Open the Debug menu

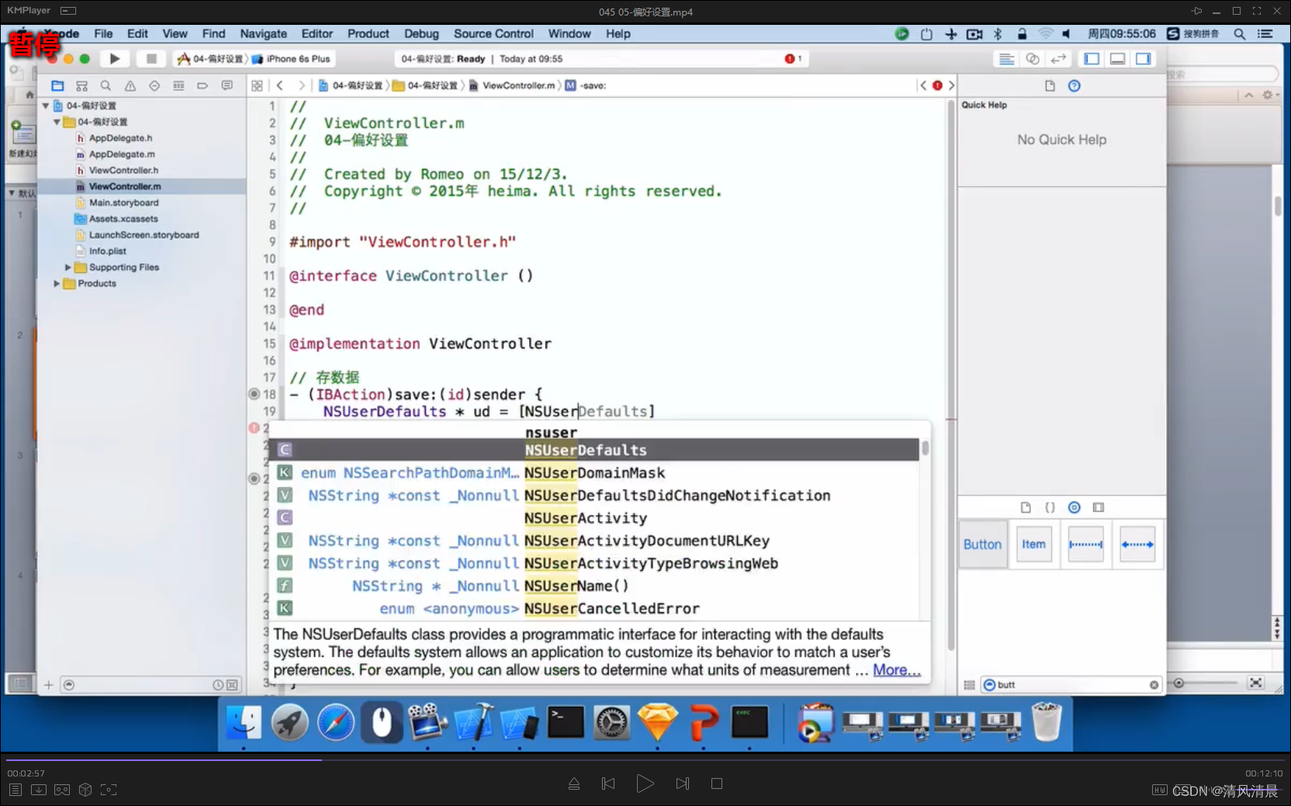(x=421, y=34)
